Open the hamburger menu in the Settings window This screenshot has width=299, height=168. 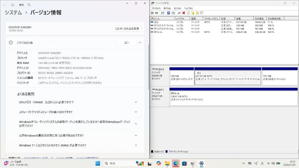(12, 4)
